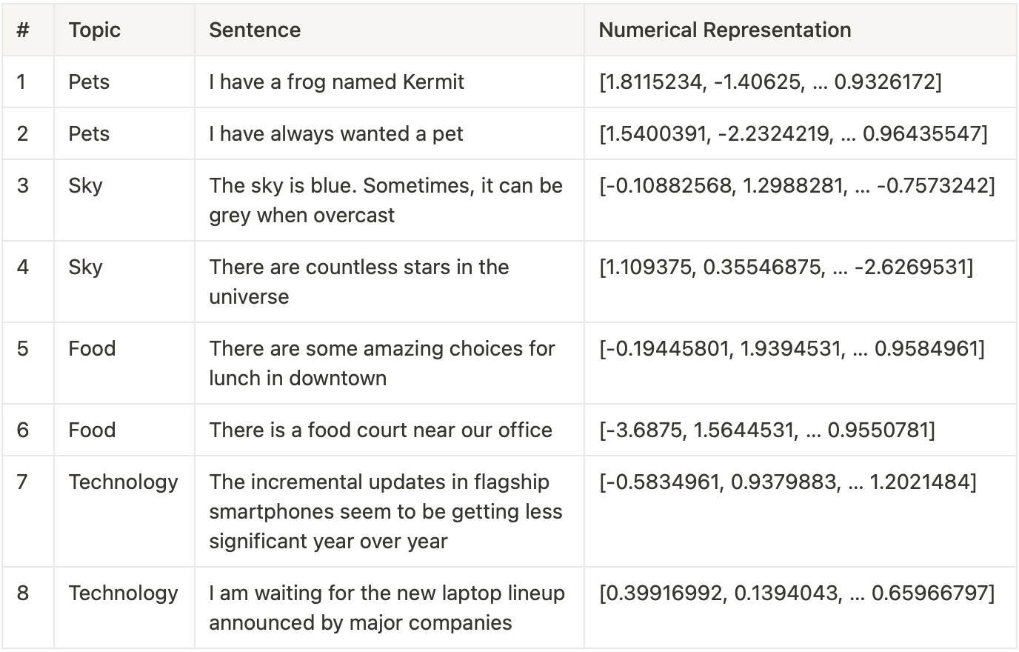Select the vector starting with 1.109375

click(x=786, y=267)
